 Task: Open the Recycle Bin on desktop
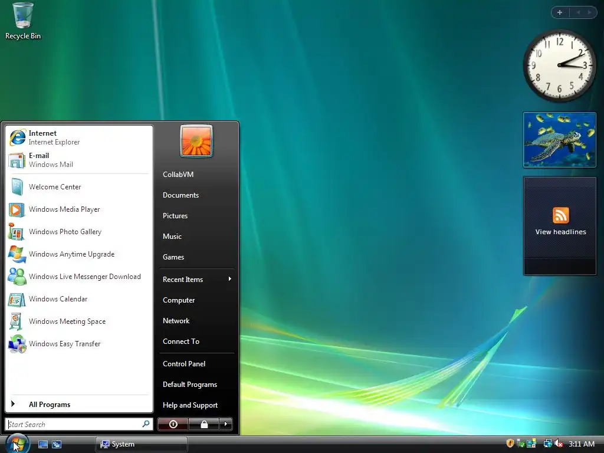(23, 21)
